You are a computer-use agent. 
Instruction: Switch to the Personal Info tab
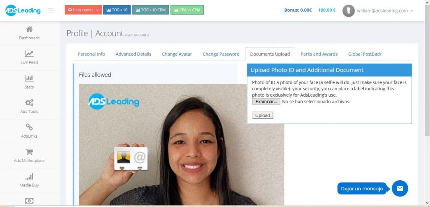[x=91, y=54]
